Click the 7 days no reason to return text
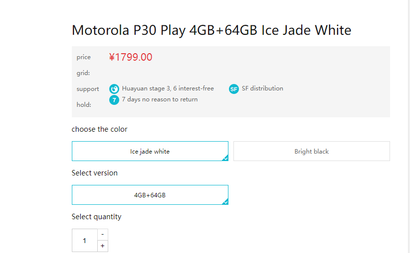Screen dimensions: 410x253 (x=160, y=99)
